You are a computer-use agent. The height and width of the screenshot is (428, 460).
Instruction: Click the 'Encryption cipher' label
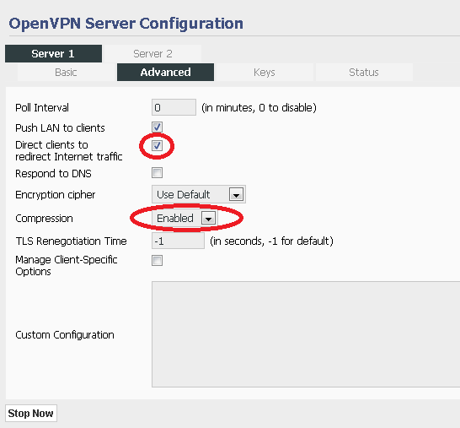(55, 195)
